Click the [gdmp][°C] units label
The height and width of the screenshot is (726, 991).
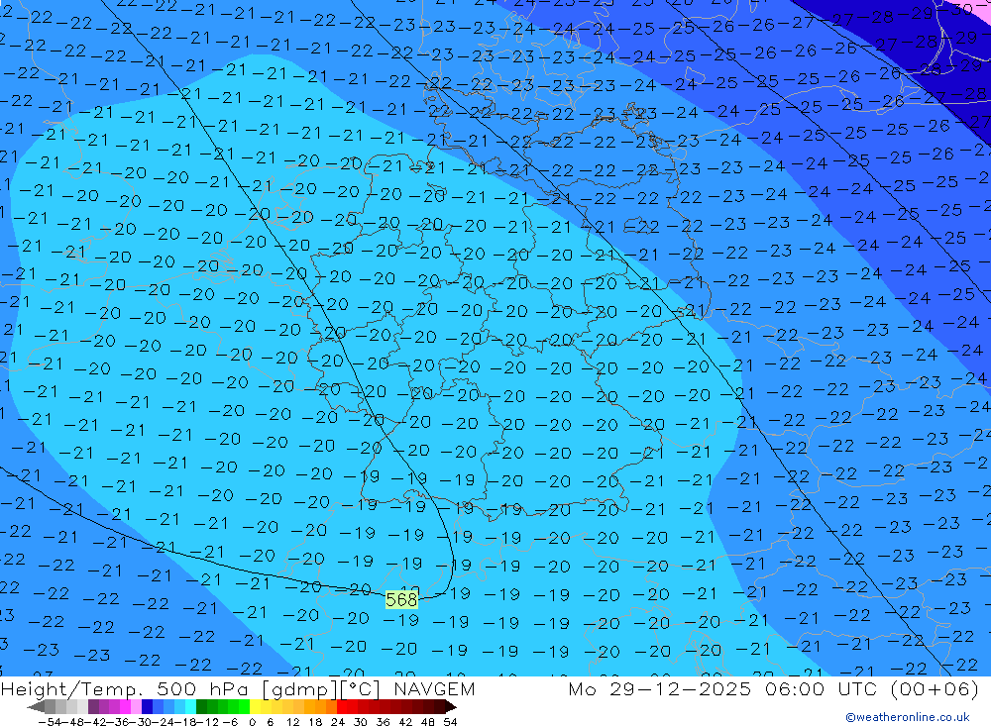pos(315,689)
